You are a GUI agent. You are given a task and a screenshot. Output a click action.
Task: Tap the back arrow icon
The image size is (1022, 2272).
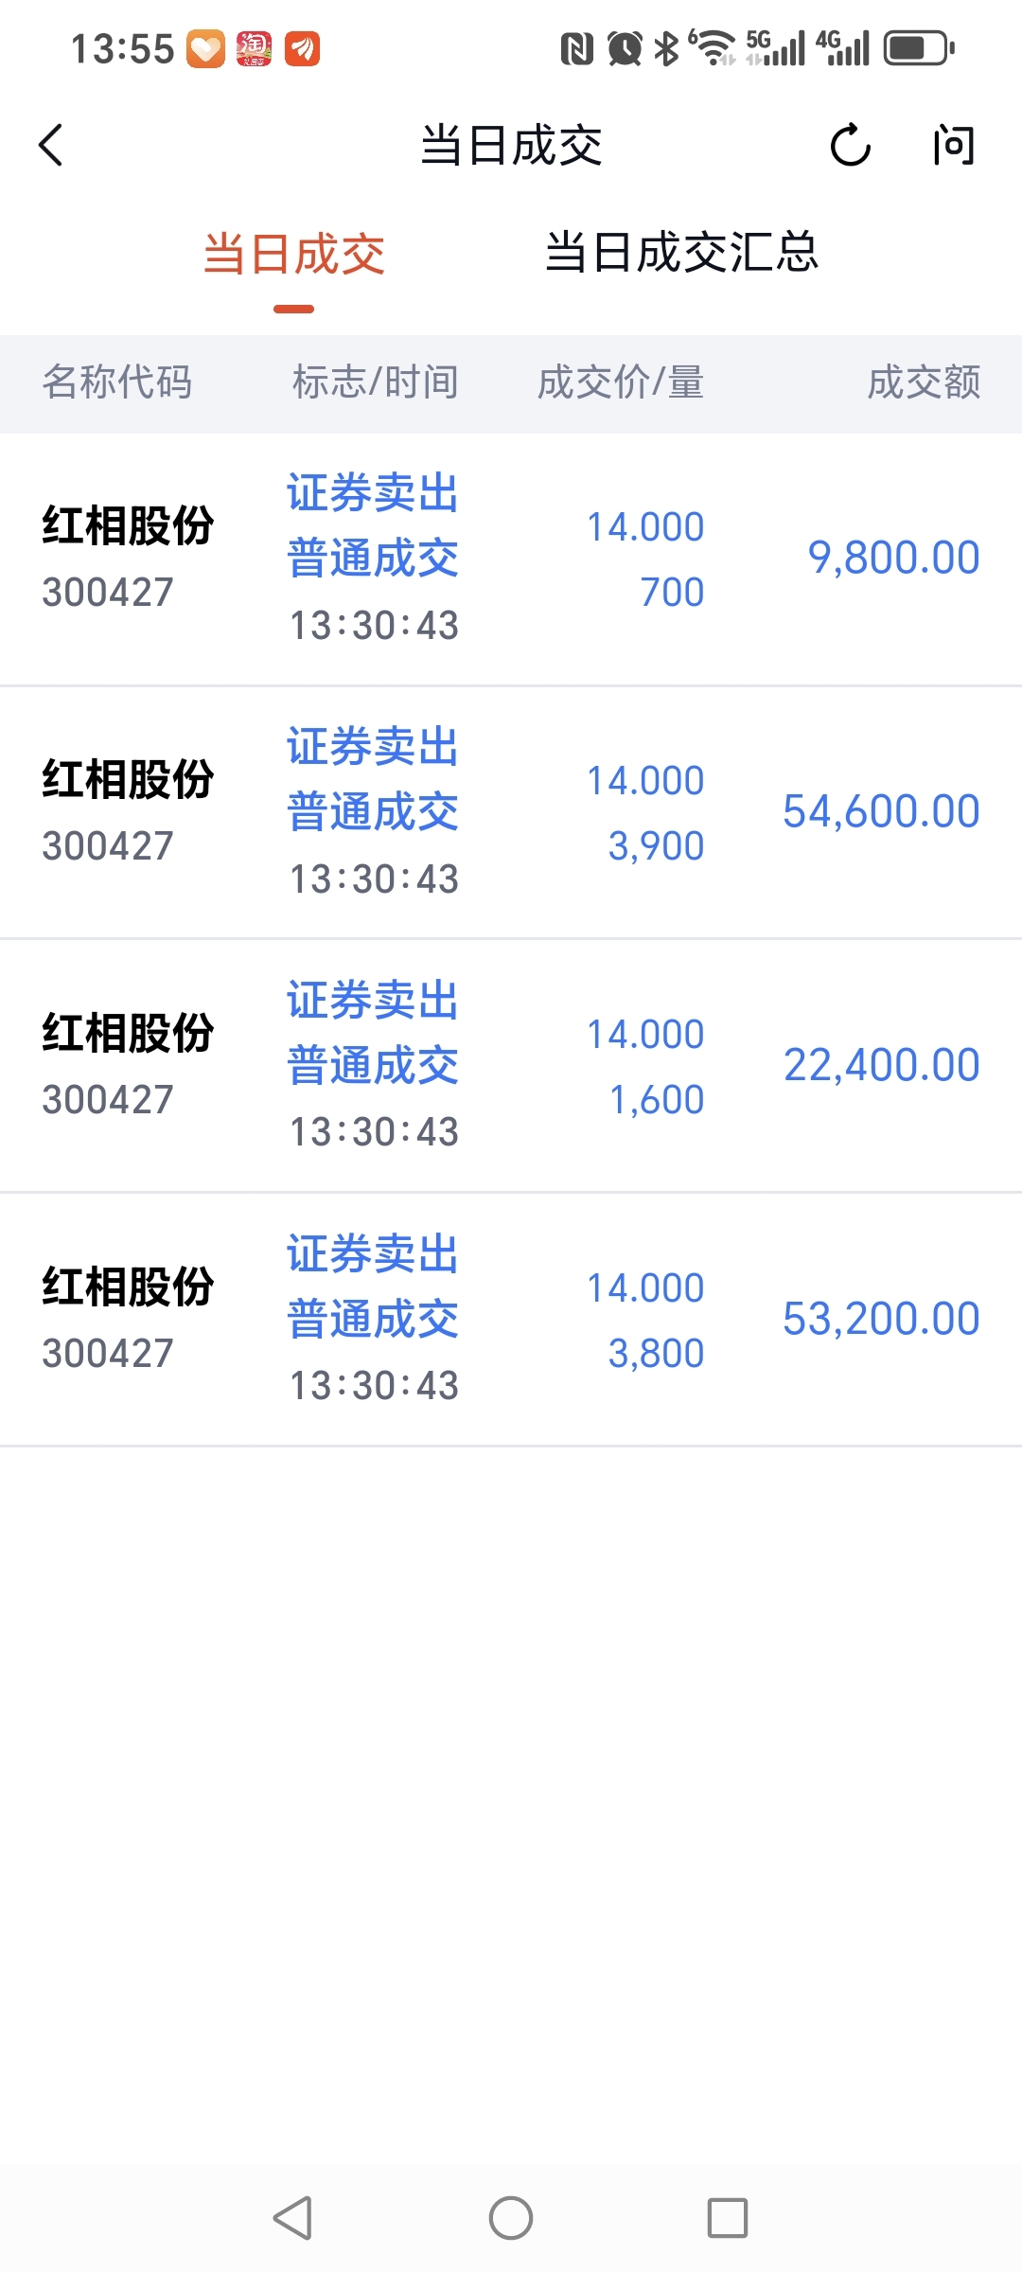pyautogui.click(x=51, y=146)
